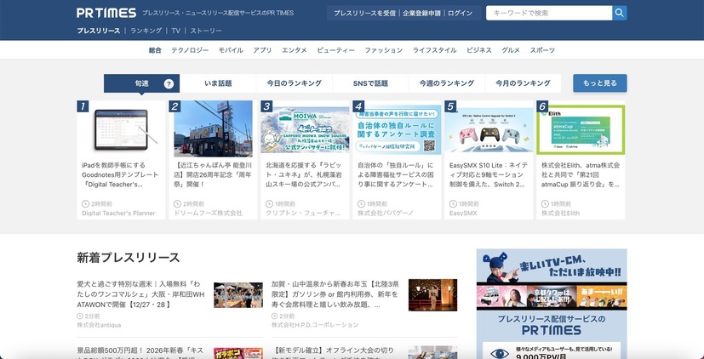Open the テクノロジー category
This screenshot has height=359, width=704.
pyautogui.click(x=190, y=50)
